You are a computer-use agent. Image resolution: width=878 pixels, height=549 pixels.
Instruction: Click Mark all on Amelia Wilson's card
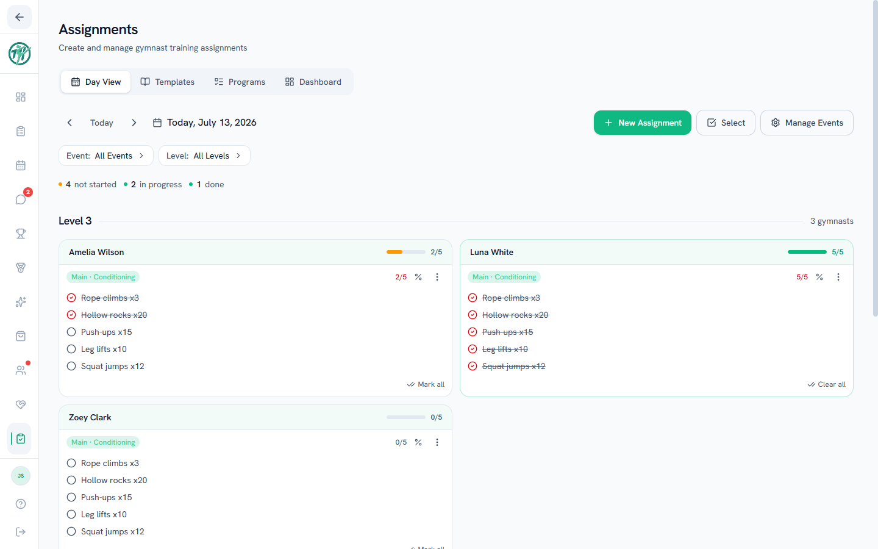coord(426,384)
